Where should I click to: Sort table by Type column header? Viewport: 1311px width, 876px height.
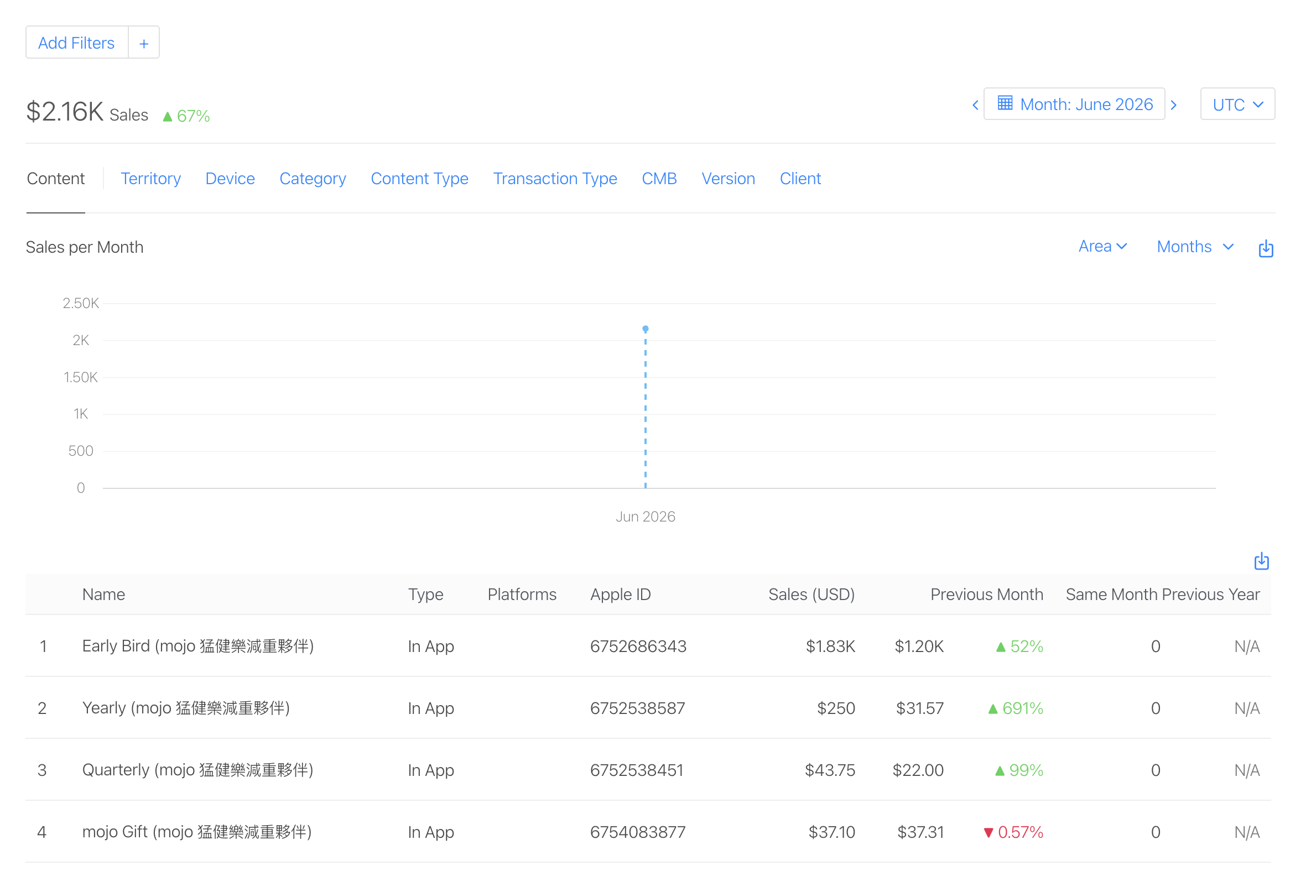(x=425, y=595)
